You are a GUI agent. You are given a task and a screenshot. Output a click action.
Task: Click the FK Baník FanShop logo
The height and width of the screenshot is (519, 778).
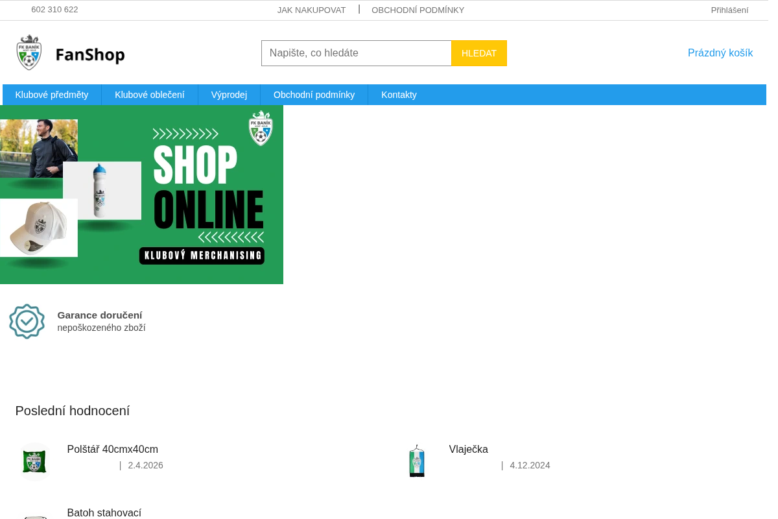(71, 53)
